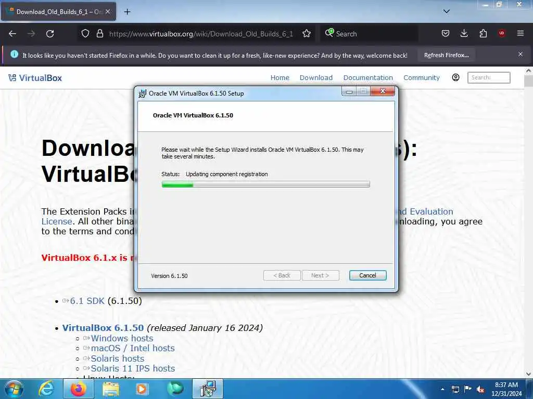The width and height of the screenshot is (533, 399).
Task: Close the Download_Old_Builds_6_1 tab
Action: [x=108, y=12]
